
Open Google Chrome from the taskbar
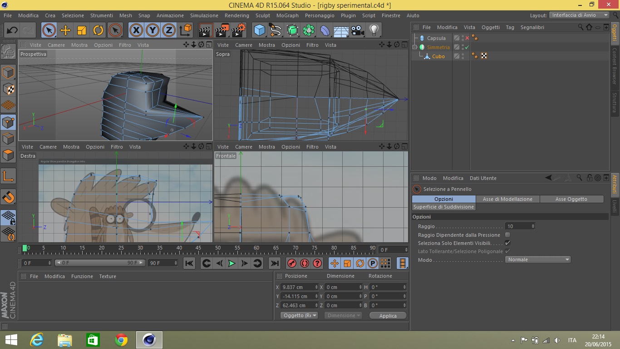point(121,340)
